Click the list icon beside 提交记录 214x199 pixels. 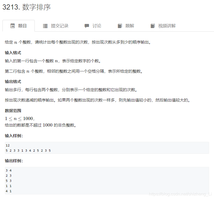coord(45,26)
